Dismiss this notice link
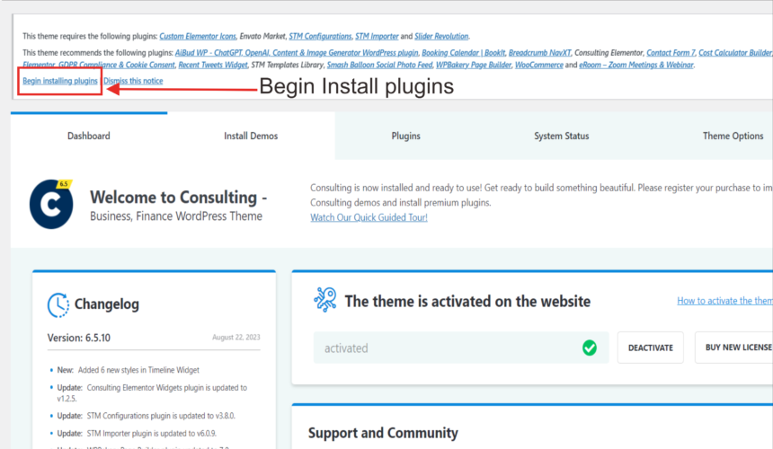Screen dimensions: 773x449 click(133, 81)
